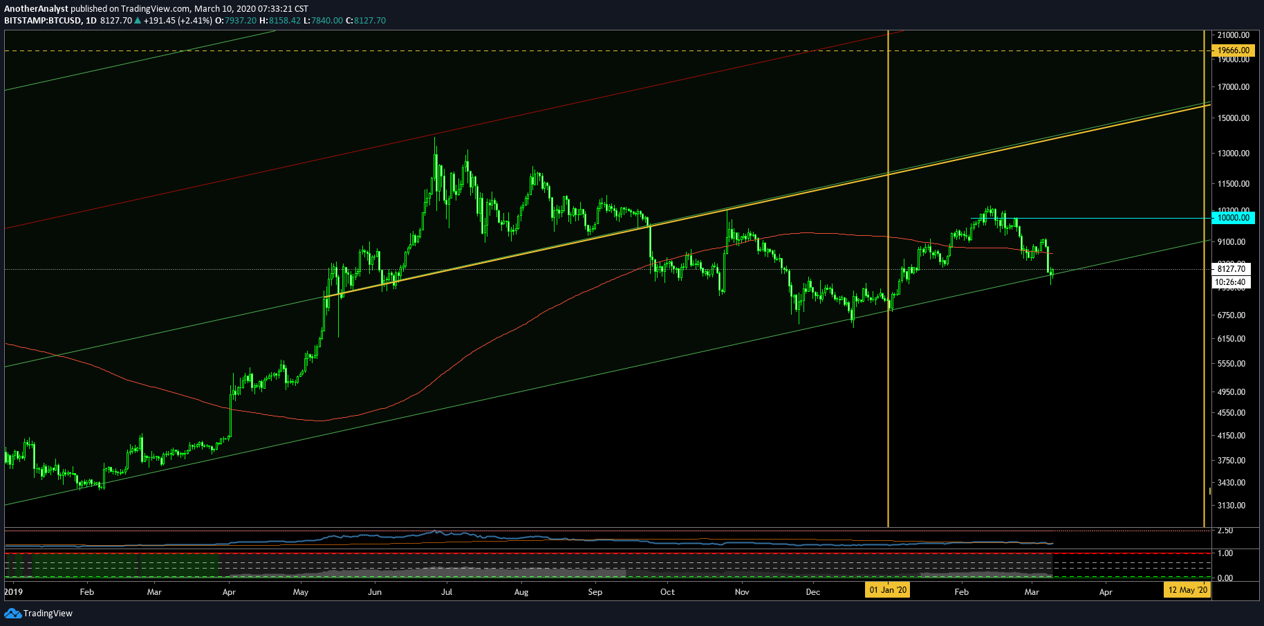This screenshot has width=1264, height=626.
Task: Click the 15000.00 price axis label
Action: click(x=1234, y=118)
